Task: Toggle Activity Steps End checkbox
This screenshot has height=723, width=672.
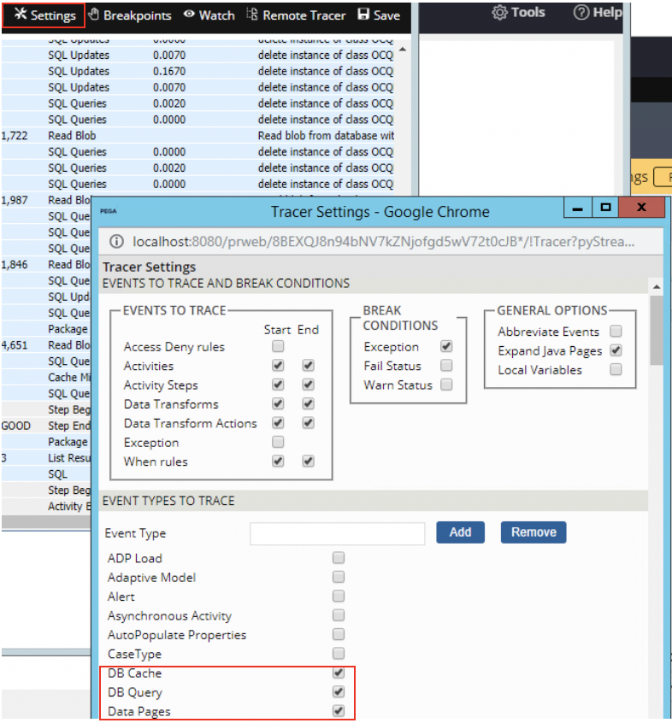Action: tap(308, 385)
